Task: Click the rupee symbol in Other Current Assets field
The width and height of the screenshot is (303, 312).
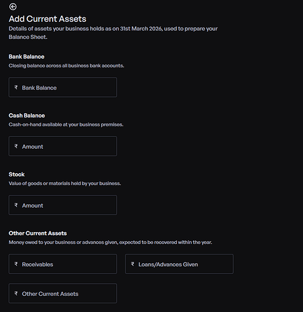Action: coord(16,293)
